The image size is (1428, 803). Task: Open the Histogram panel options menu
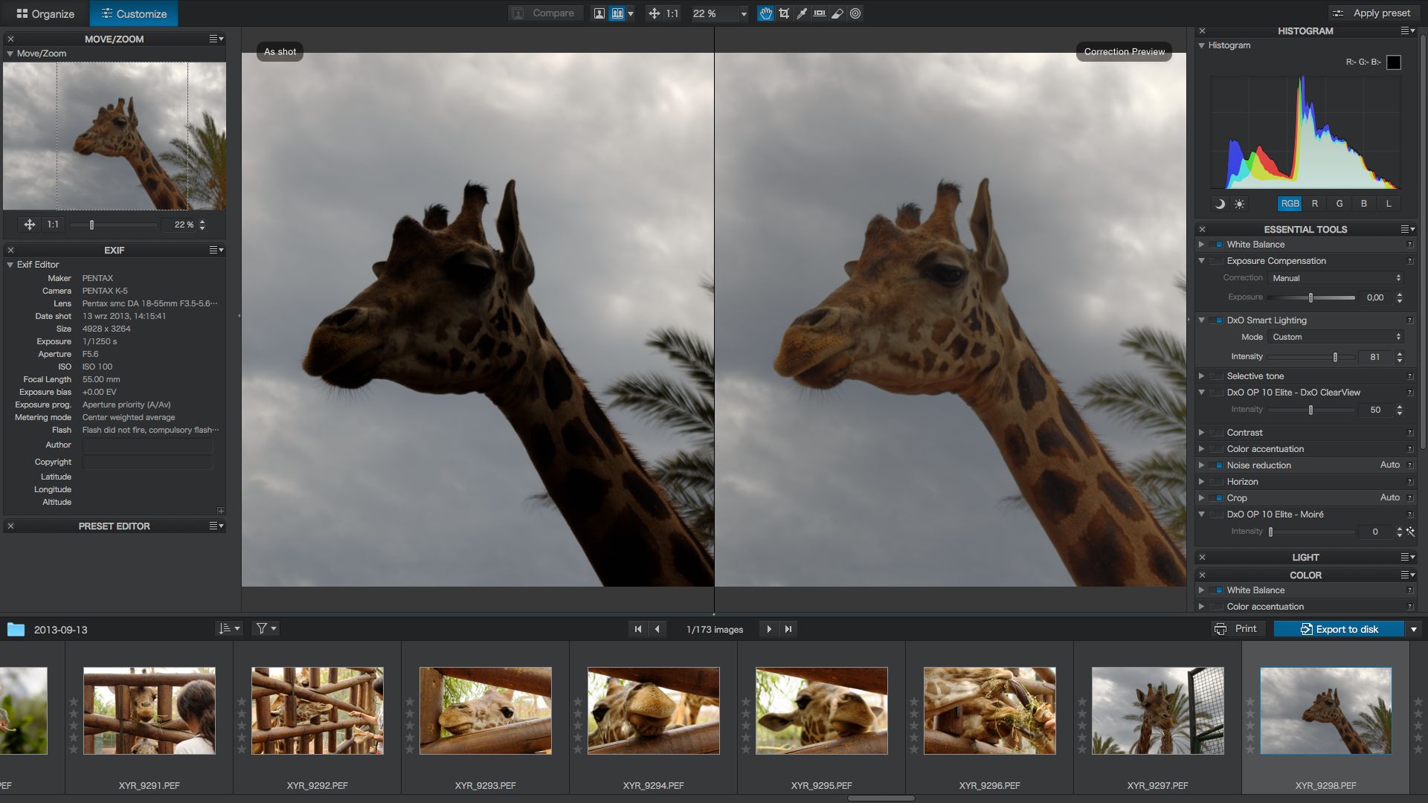click(x=1407, y=30)
